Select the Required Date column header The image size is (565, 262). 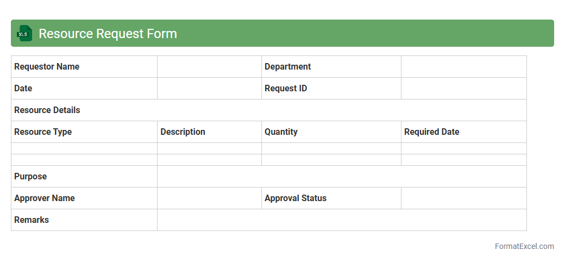[x=432, y=132]
